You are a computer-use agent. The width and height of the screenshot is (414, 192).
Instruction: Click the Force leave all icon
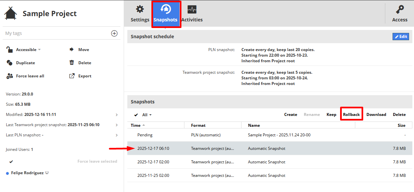click(10, 76)
